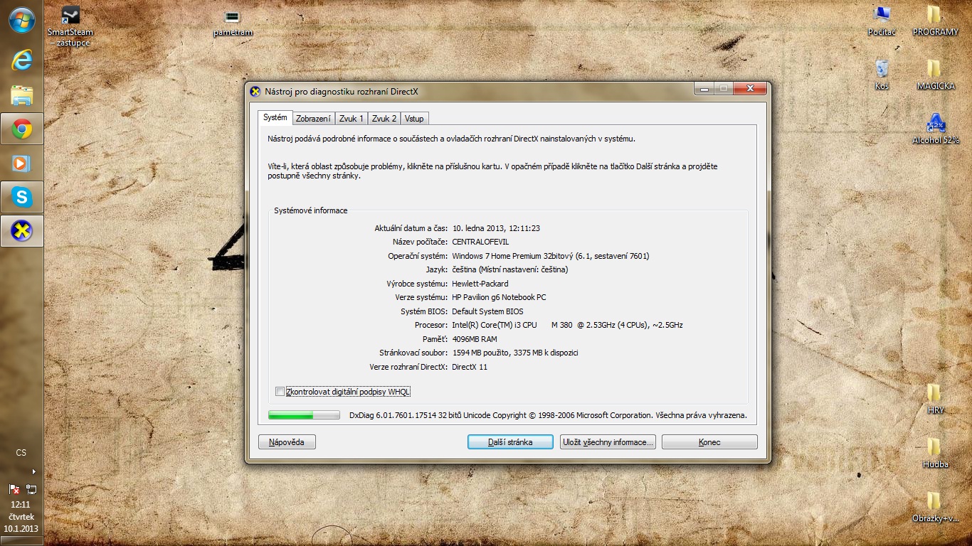Click the 'DirectX 11' version value
Viewport: 972px width, 546px height.
470,367
